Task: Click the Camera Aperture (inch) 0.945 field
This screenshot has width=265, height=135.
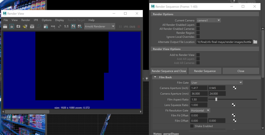Action: point(217,88)
